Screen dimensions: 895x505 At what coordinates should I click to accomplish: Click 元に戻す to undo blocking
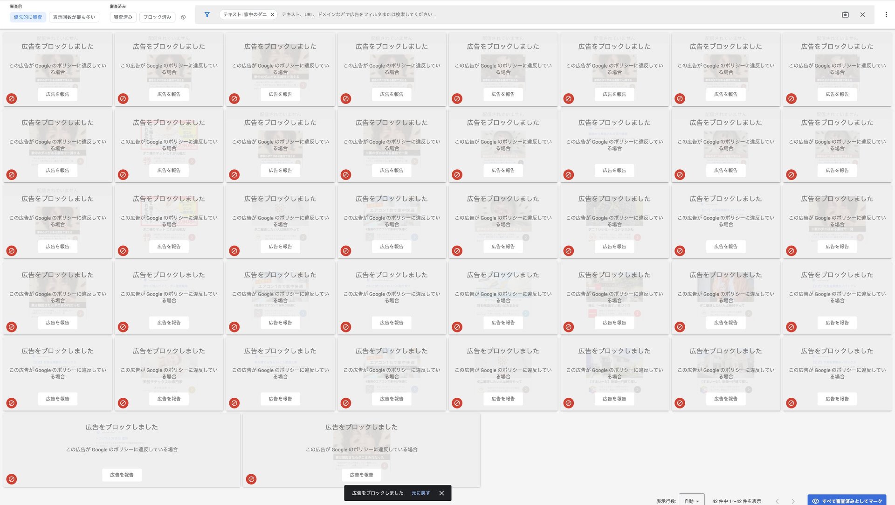click(x=420, y=493)
